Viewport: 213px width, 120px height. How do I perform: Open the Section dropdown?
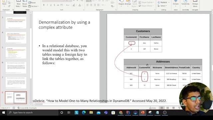tap(34, 6)
